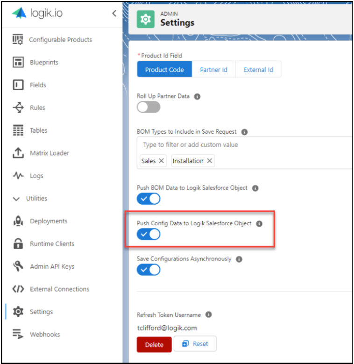Click the Fields icon in the sidebar
Image resolution: width=354 pixels, height=364 pixels.
[x=18, y=85]
